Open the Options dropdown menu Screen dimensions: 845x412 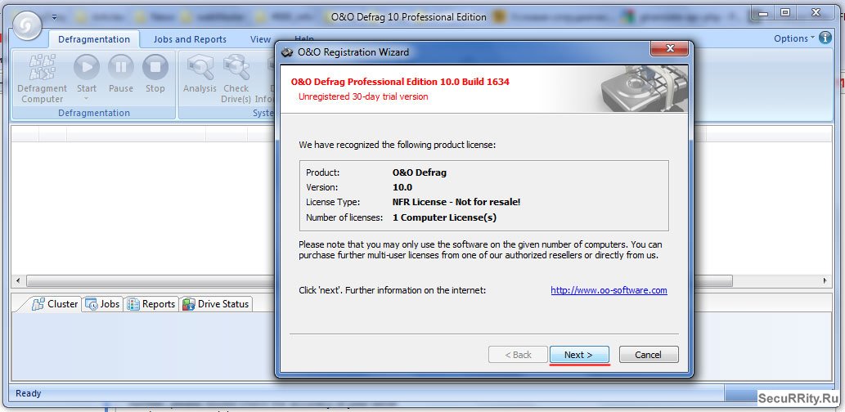(794, 38)
